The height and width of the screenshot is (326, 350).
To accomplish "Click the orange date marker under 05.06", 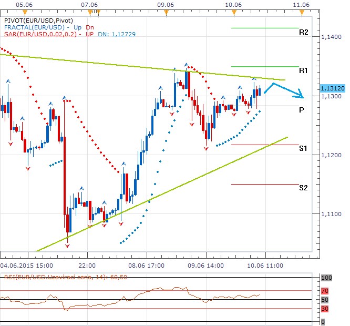I will pos(23,11).
